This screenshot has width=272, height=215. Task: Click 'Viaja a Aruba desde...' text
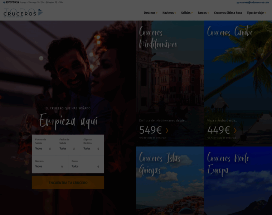222,120
